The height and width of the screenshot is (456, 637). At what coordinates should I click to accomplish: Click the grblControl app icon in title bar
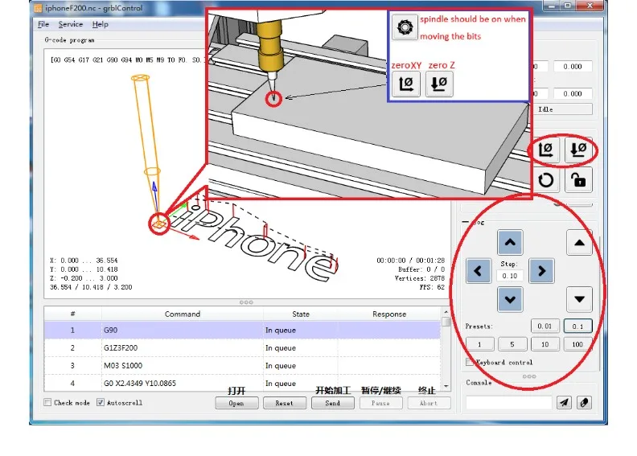pyautogui.click(x=38, y=8)
